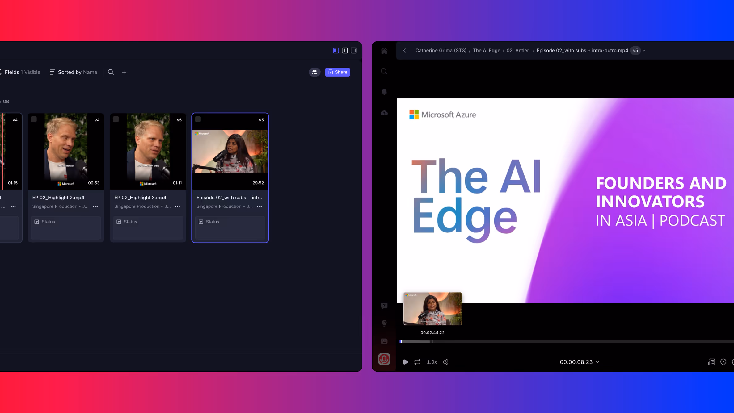Set Status field for EP 02_Highlight 2
This screenshot has height=413, width=734.
(66, 227)
